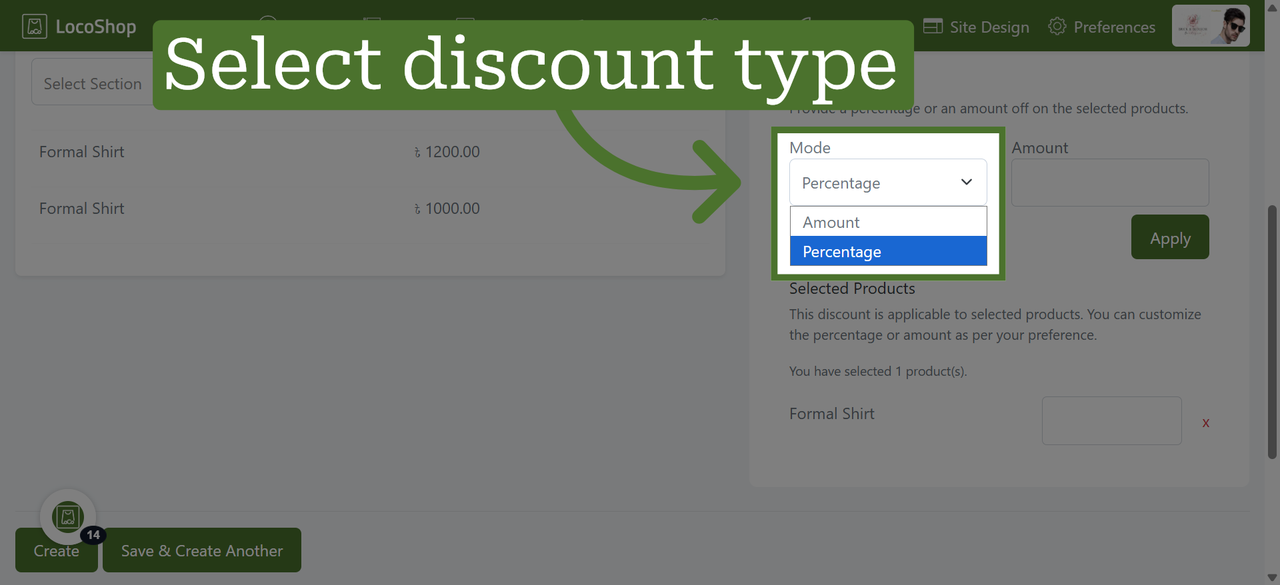Click the page vertical scrollbar thumb
1280x585 pixels.
point(1272,332)
